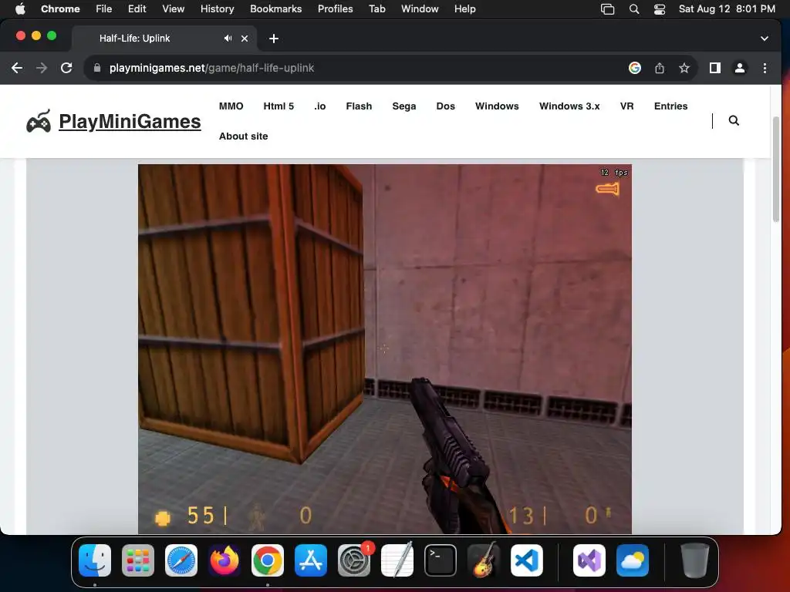Reload the page
Image resolution: width=790 pixels, height=592 pixels.
tap(66, 68)
